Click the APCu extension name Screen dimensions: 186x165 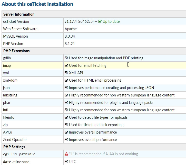[x=8, y=132]
